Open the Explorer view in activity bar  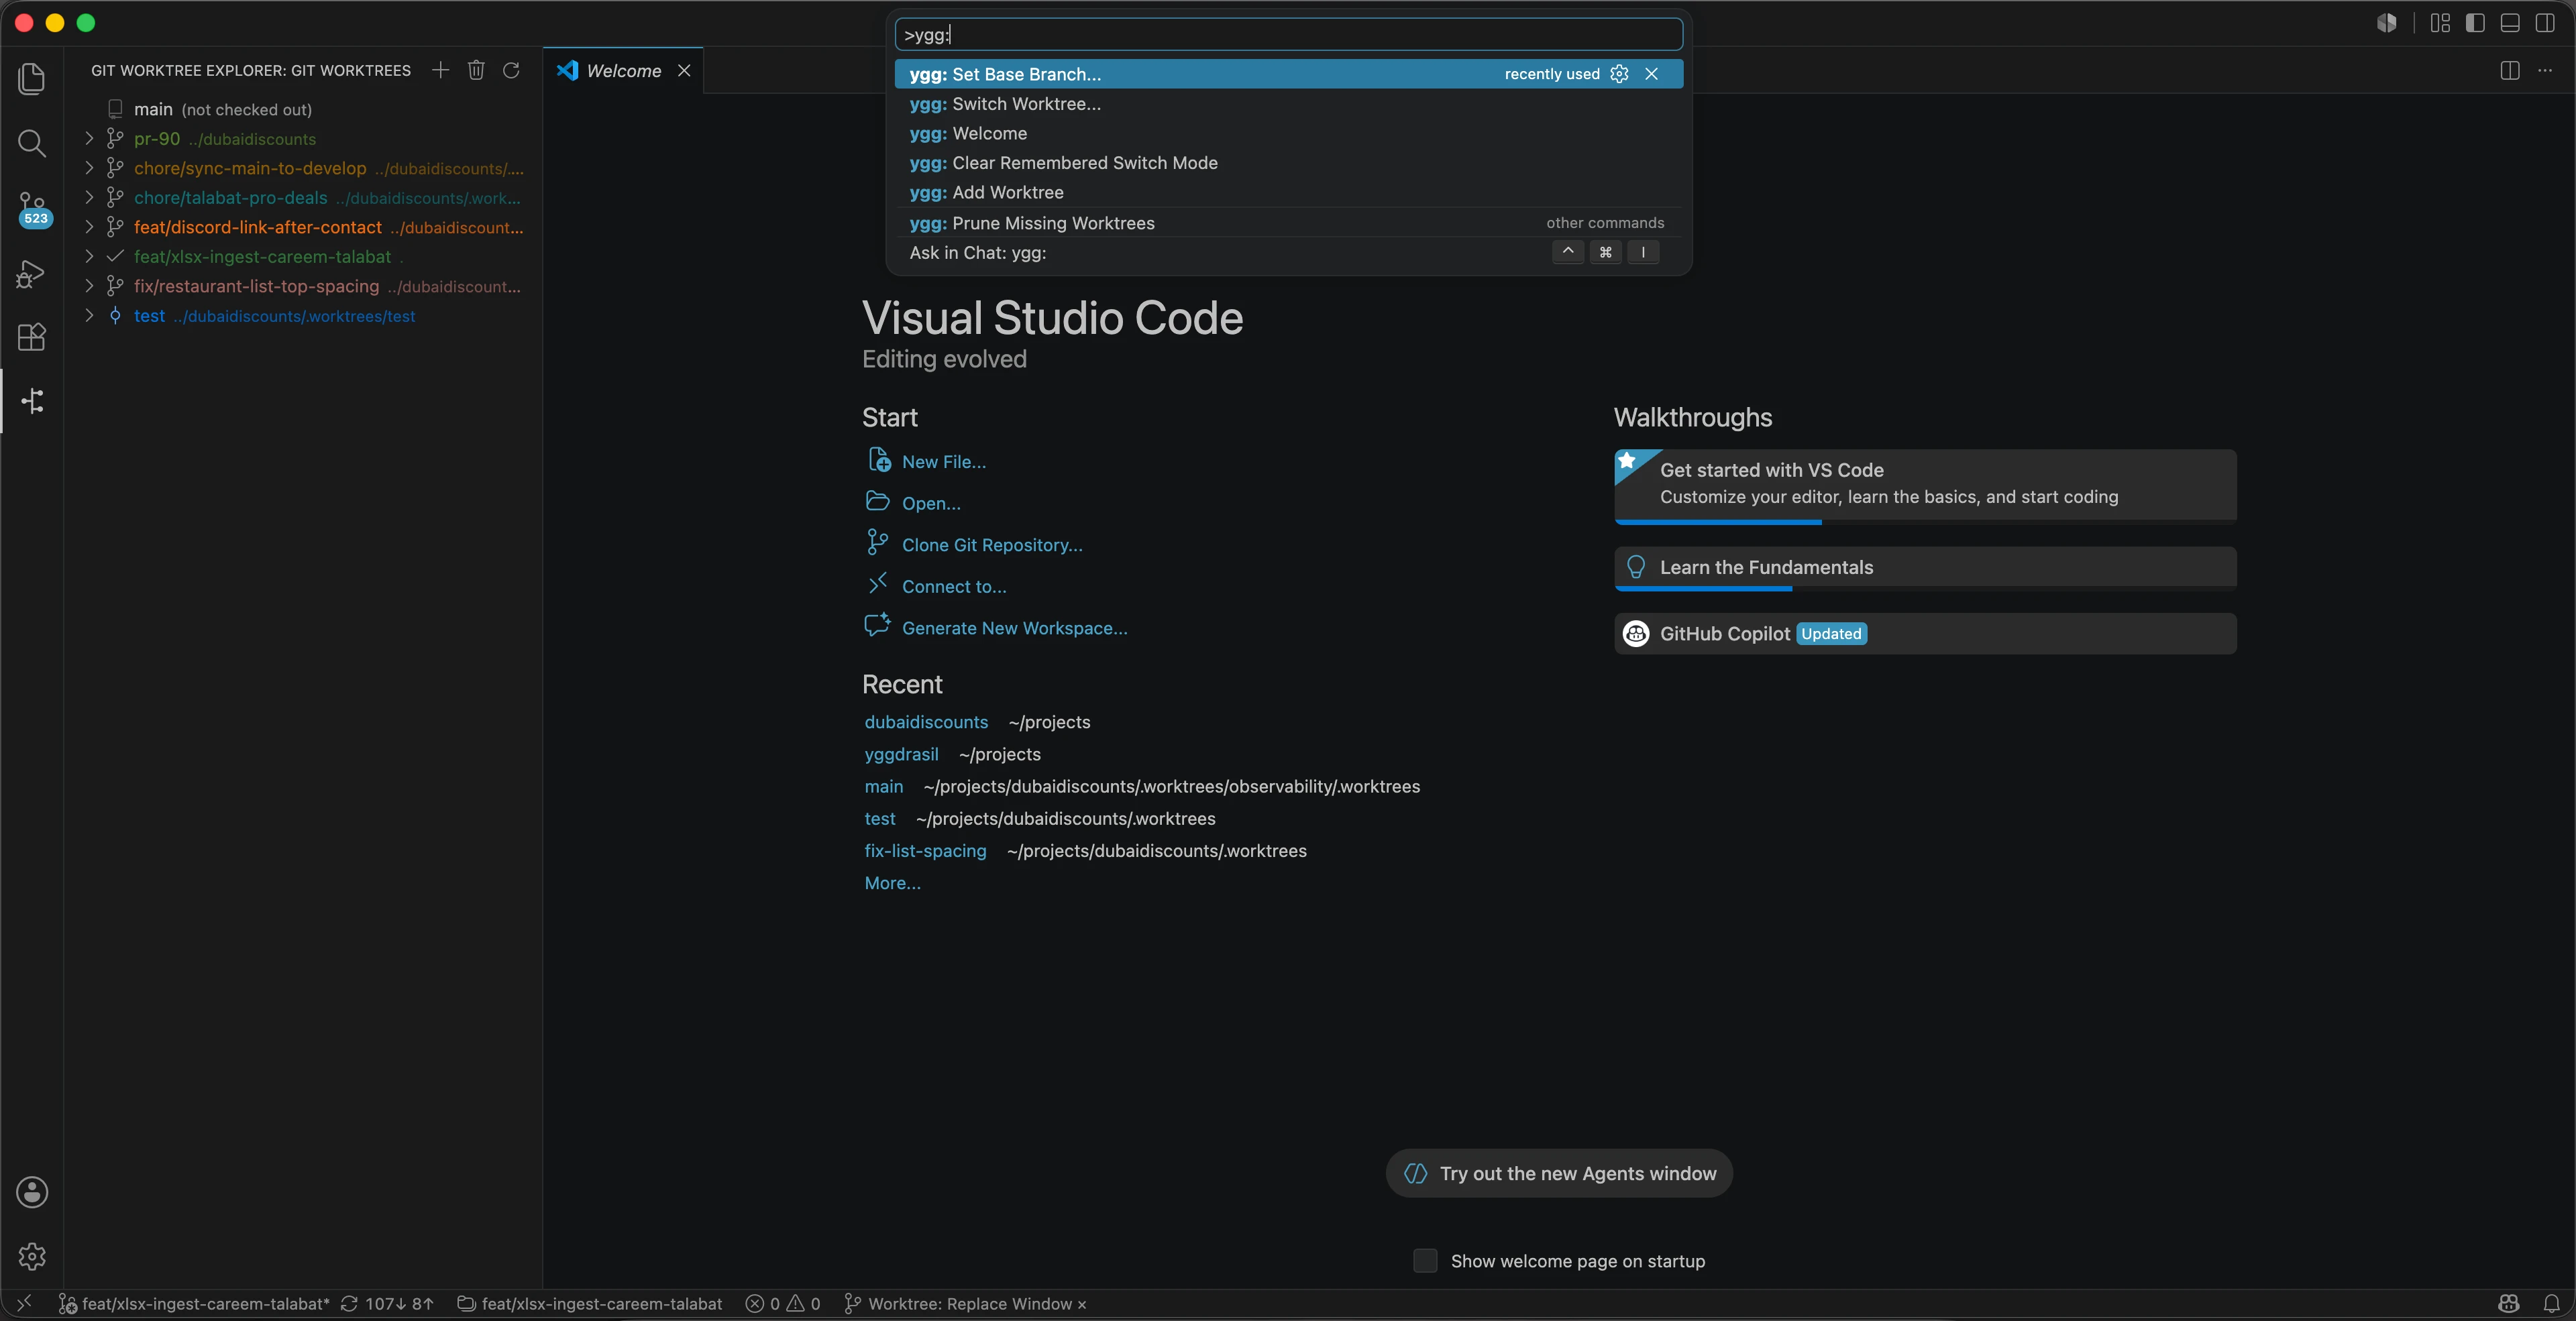point(32,79)
